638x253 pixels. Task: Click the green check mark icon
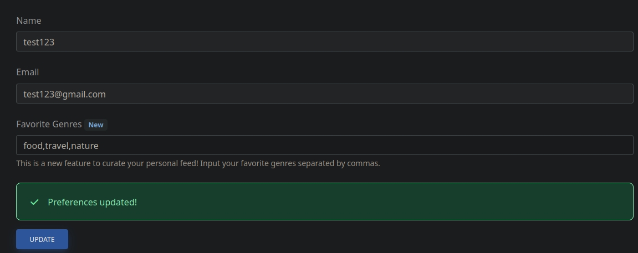[34, 202]
